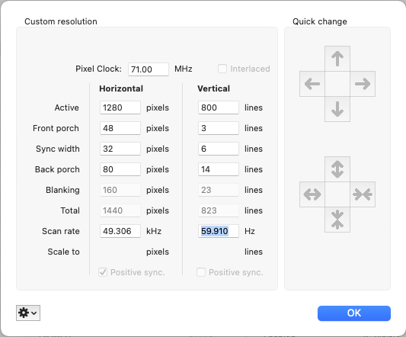Screen dimensions: 406x337
Task: Click the Pixel Clock field
Action: [149, 69]
